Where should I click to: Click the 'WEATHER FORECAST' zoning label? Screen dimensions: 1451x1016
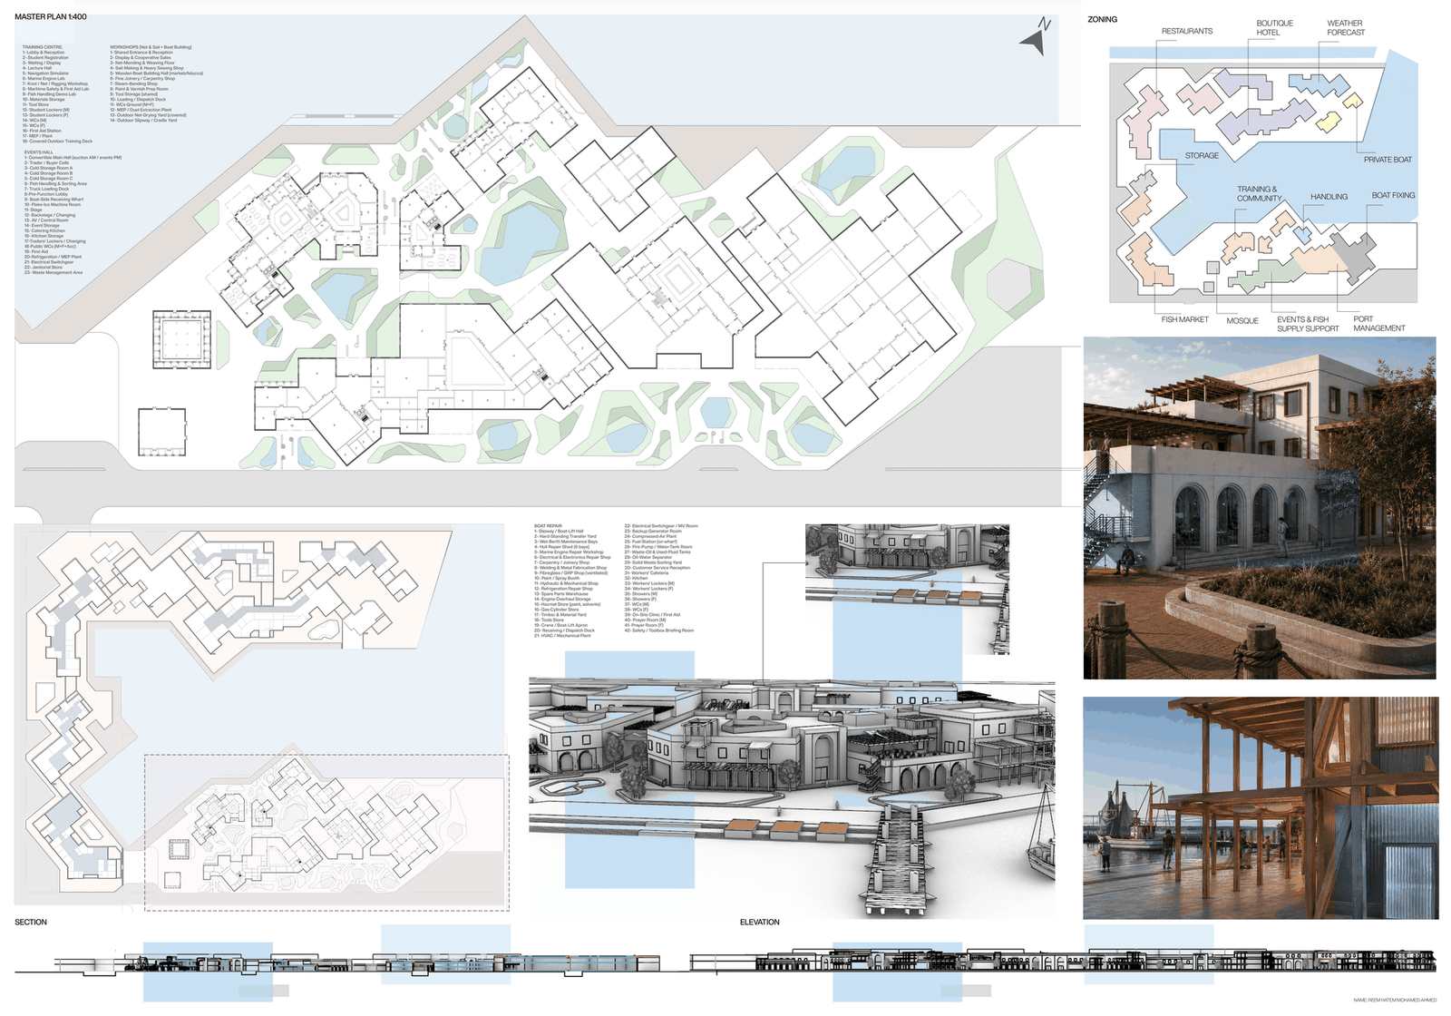point(1346,28)
